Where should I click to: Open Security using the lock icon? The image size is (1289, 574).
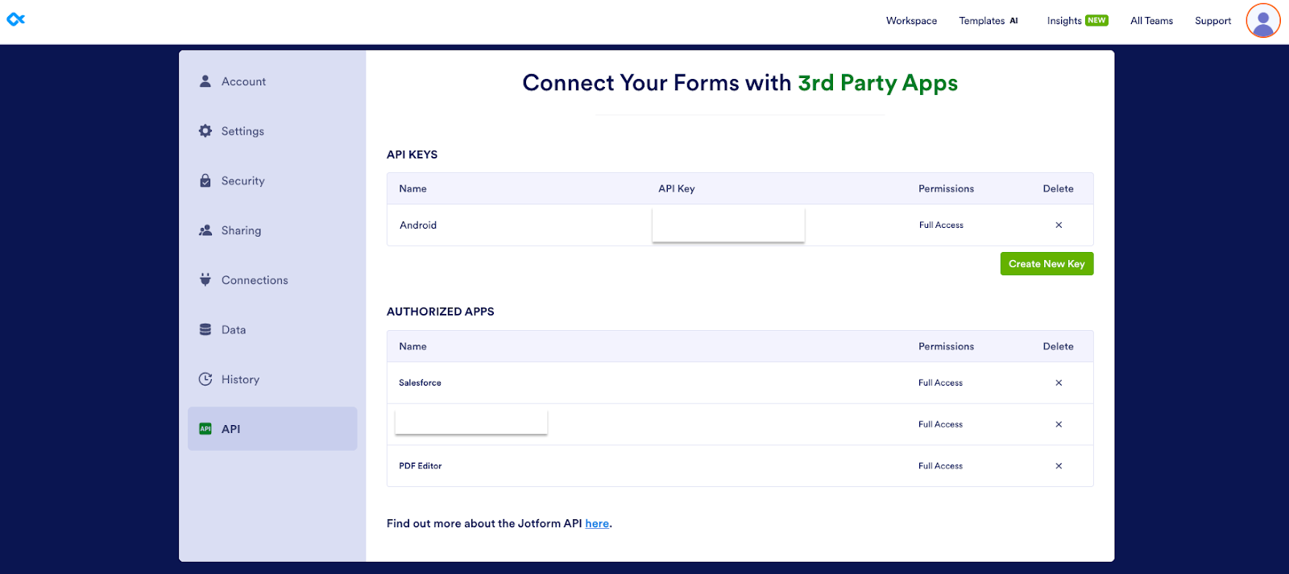click(205, 180)
